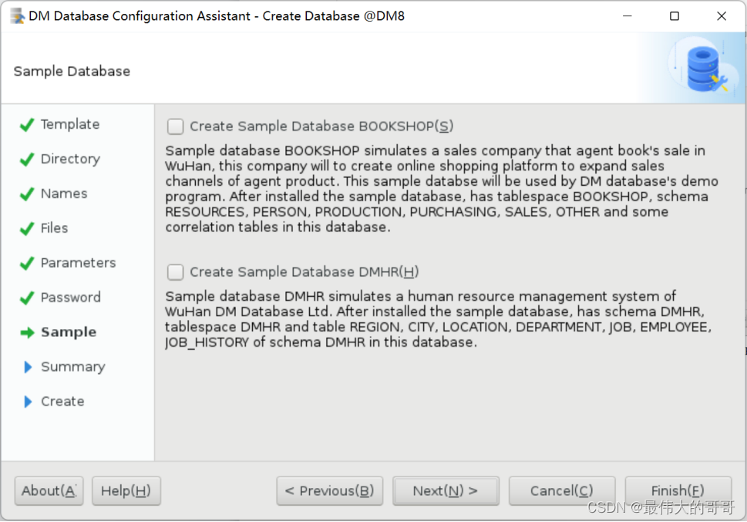The height and width of the screenshot is (522, 747).
Task: Click the checkmark icon next to Password step
Action: coord(26,297)
